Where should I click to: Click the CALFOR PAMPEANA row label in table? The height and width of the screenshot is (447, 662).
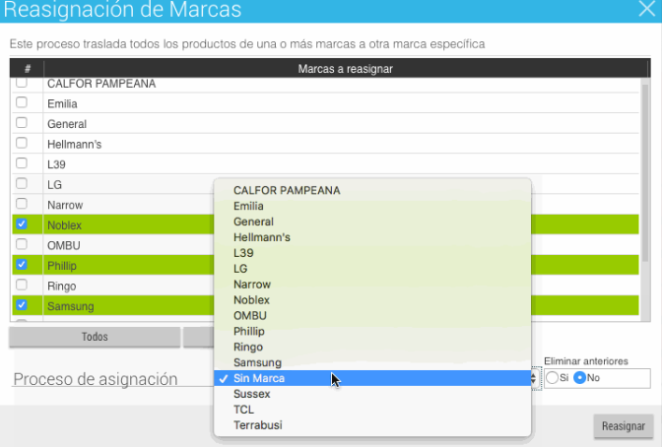tap(101, 84)
